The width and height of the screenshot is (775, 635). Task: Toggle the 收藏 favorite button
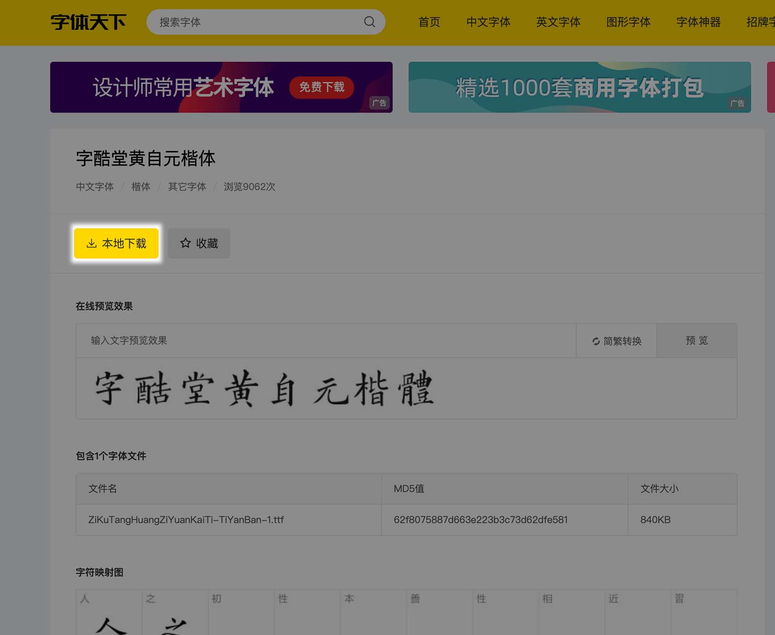tap(199, 244)
